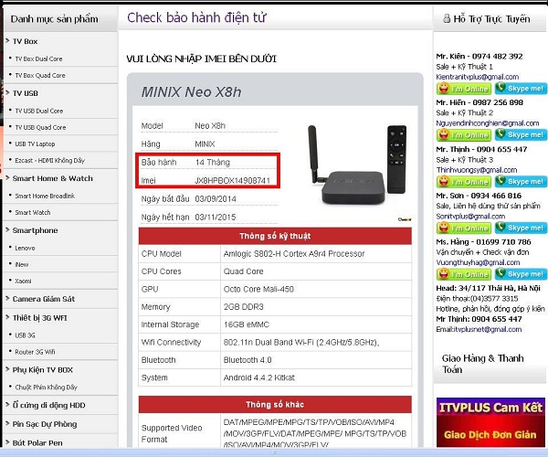The image size is (548, 457).
Task: Click Ms. Hằng's "Skype me!" icon
Action: coord(521,274)
